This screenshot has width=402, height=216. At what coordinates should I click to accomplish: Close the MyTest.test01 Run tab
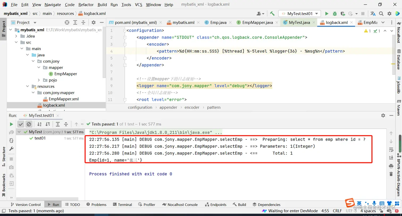58,116
